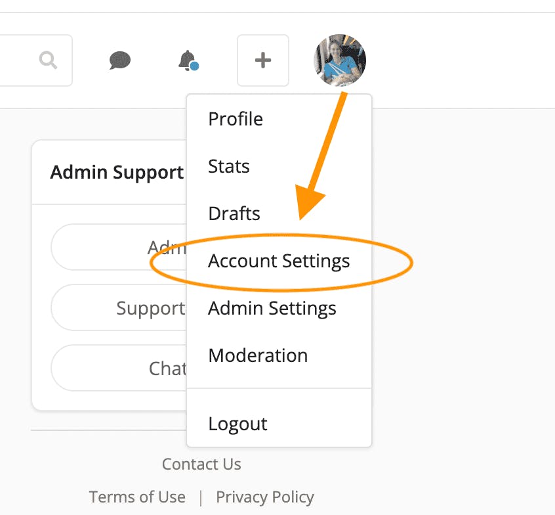
Task: Open Account Settings in the menu
Action: [279, 261]
